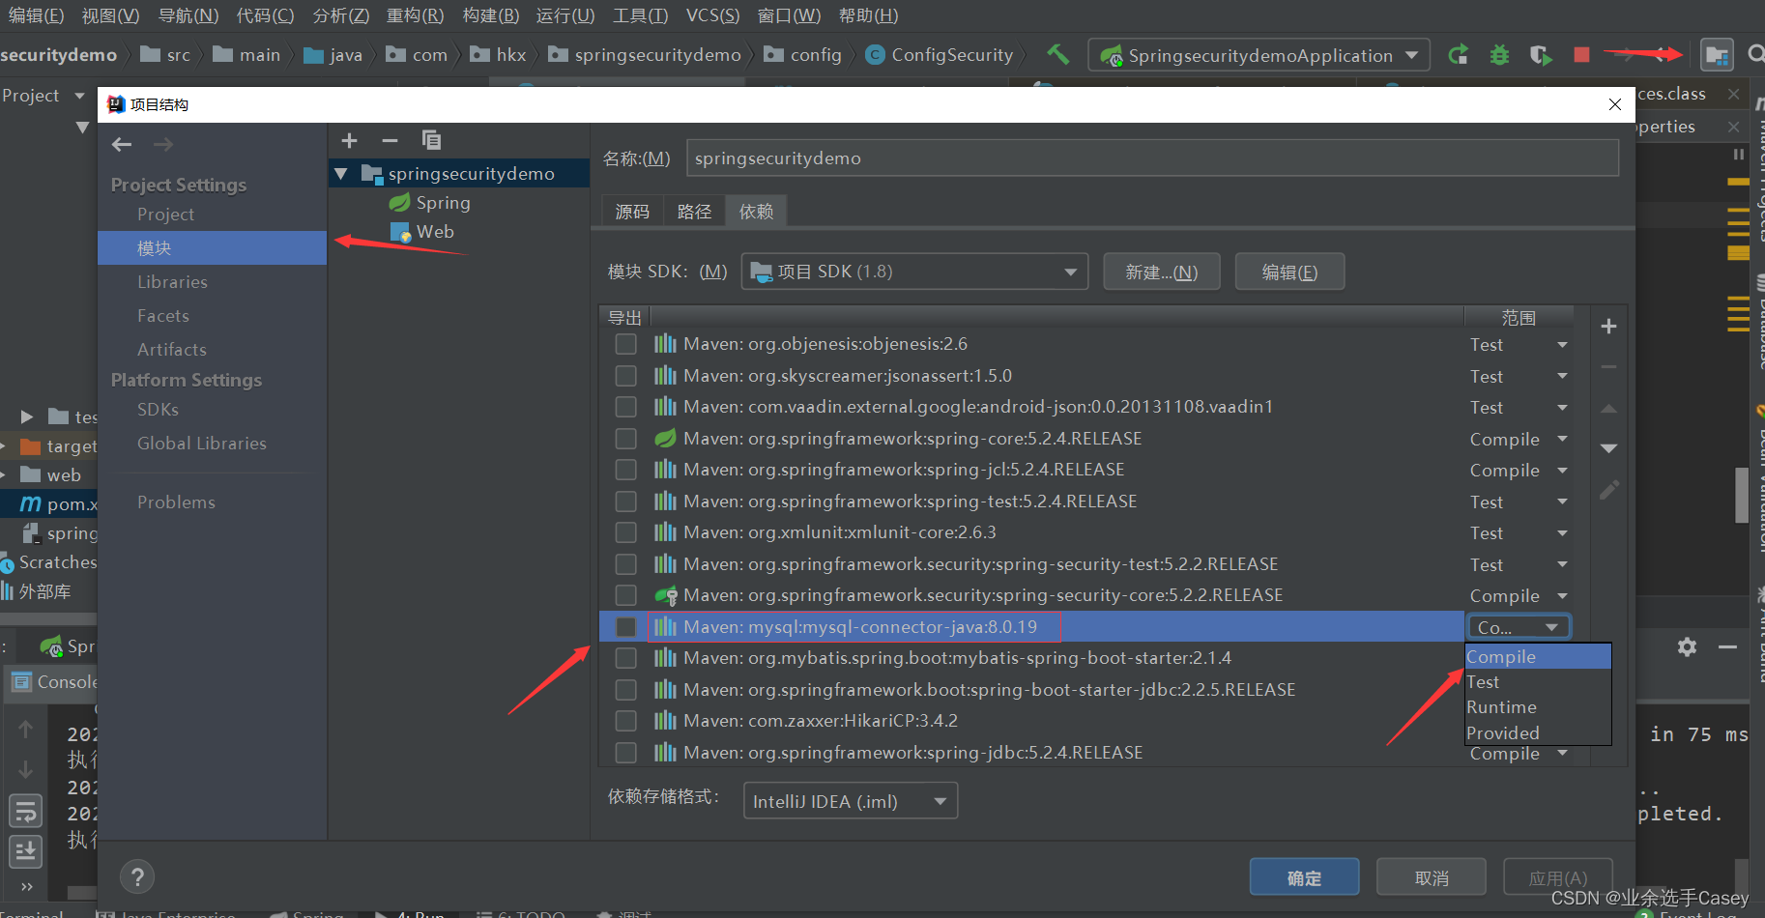Open Project Structure toolbar icon
Viewport: 1765px width, 918px height.
point(1717,55)
